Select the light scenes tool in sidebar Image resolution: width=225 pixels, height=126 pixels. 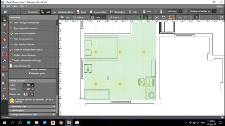point(5,47)
